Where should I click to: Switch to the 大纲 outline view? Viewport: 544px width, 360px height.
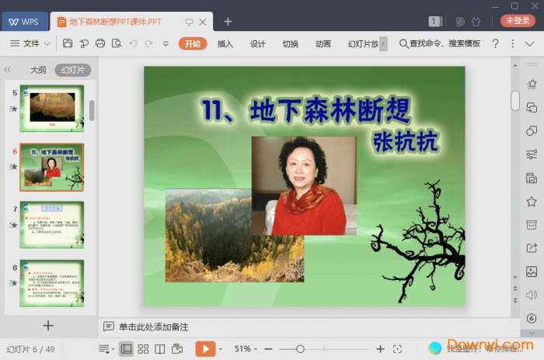38,70
